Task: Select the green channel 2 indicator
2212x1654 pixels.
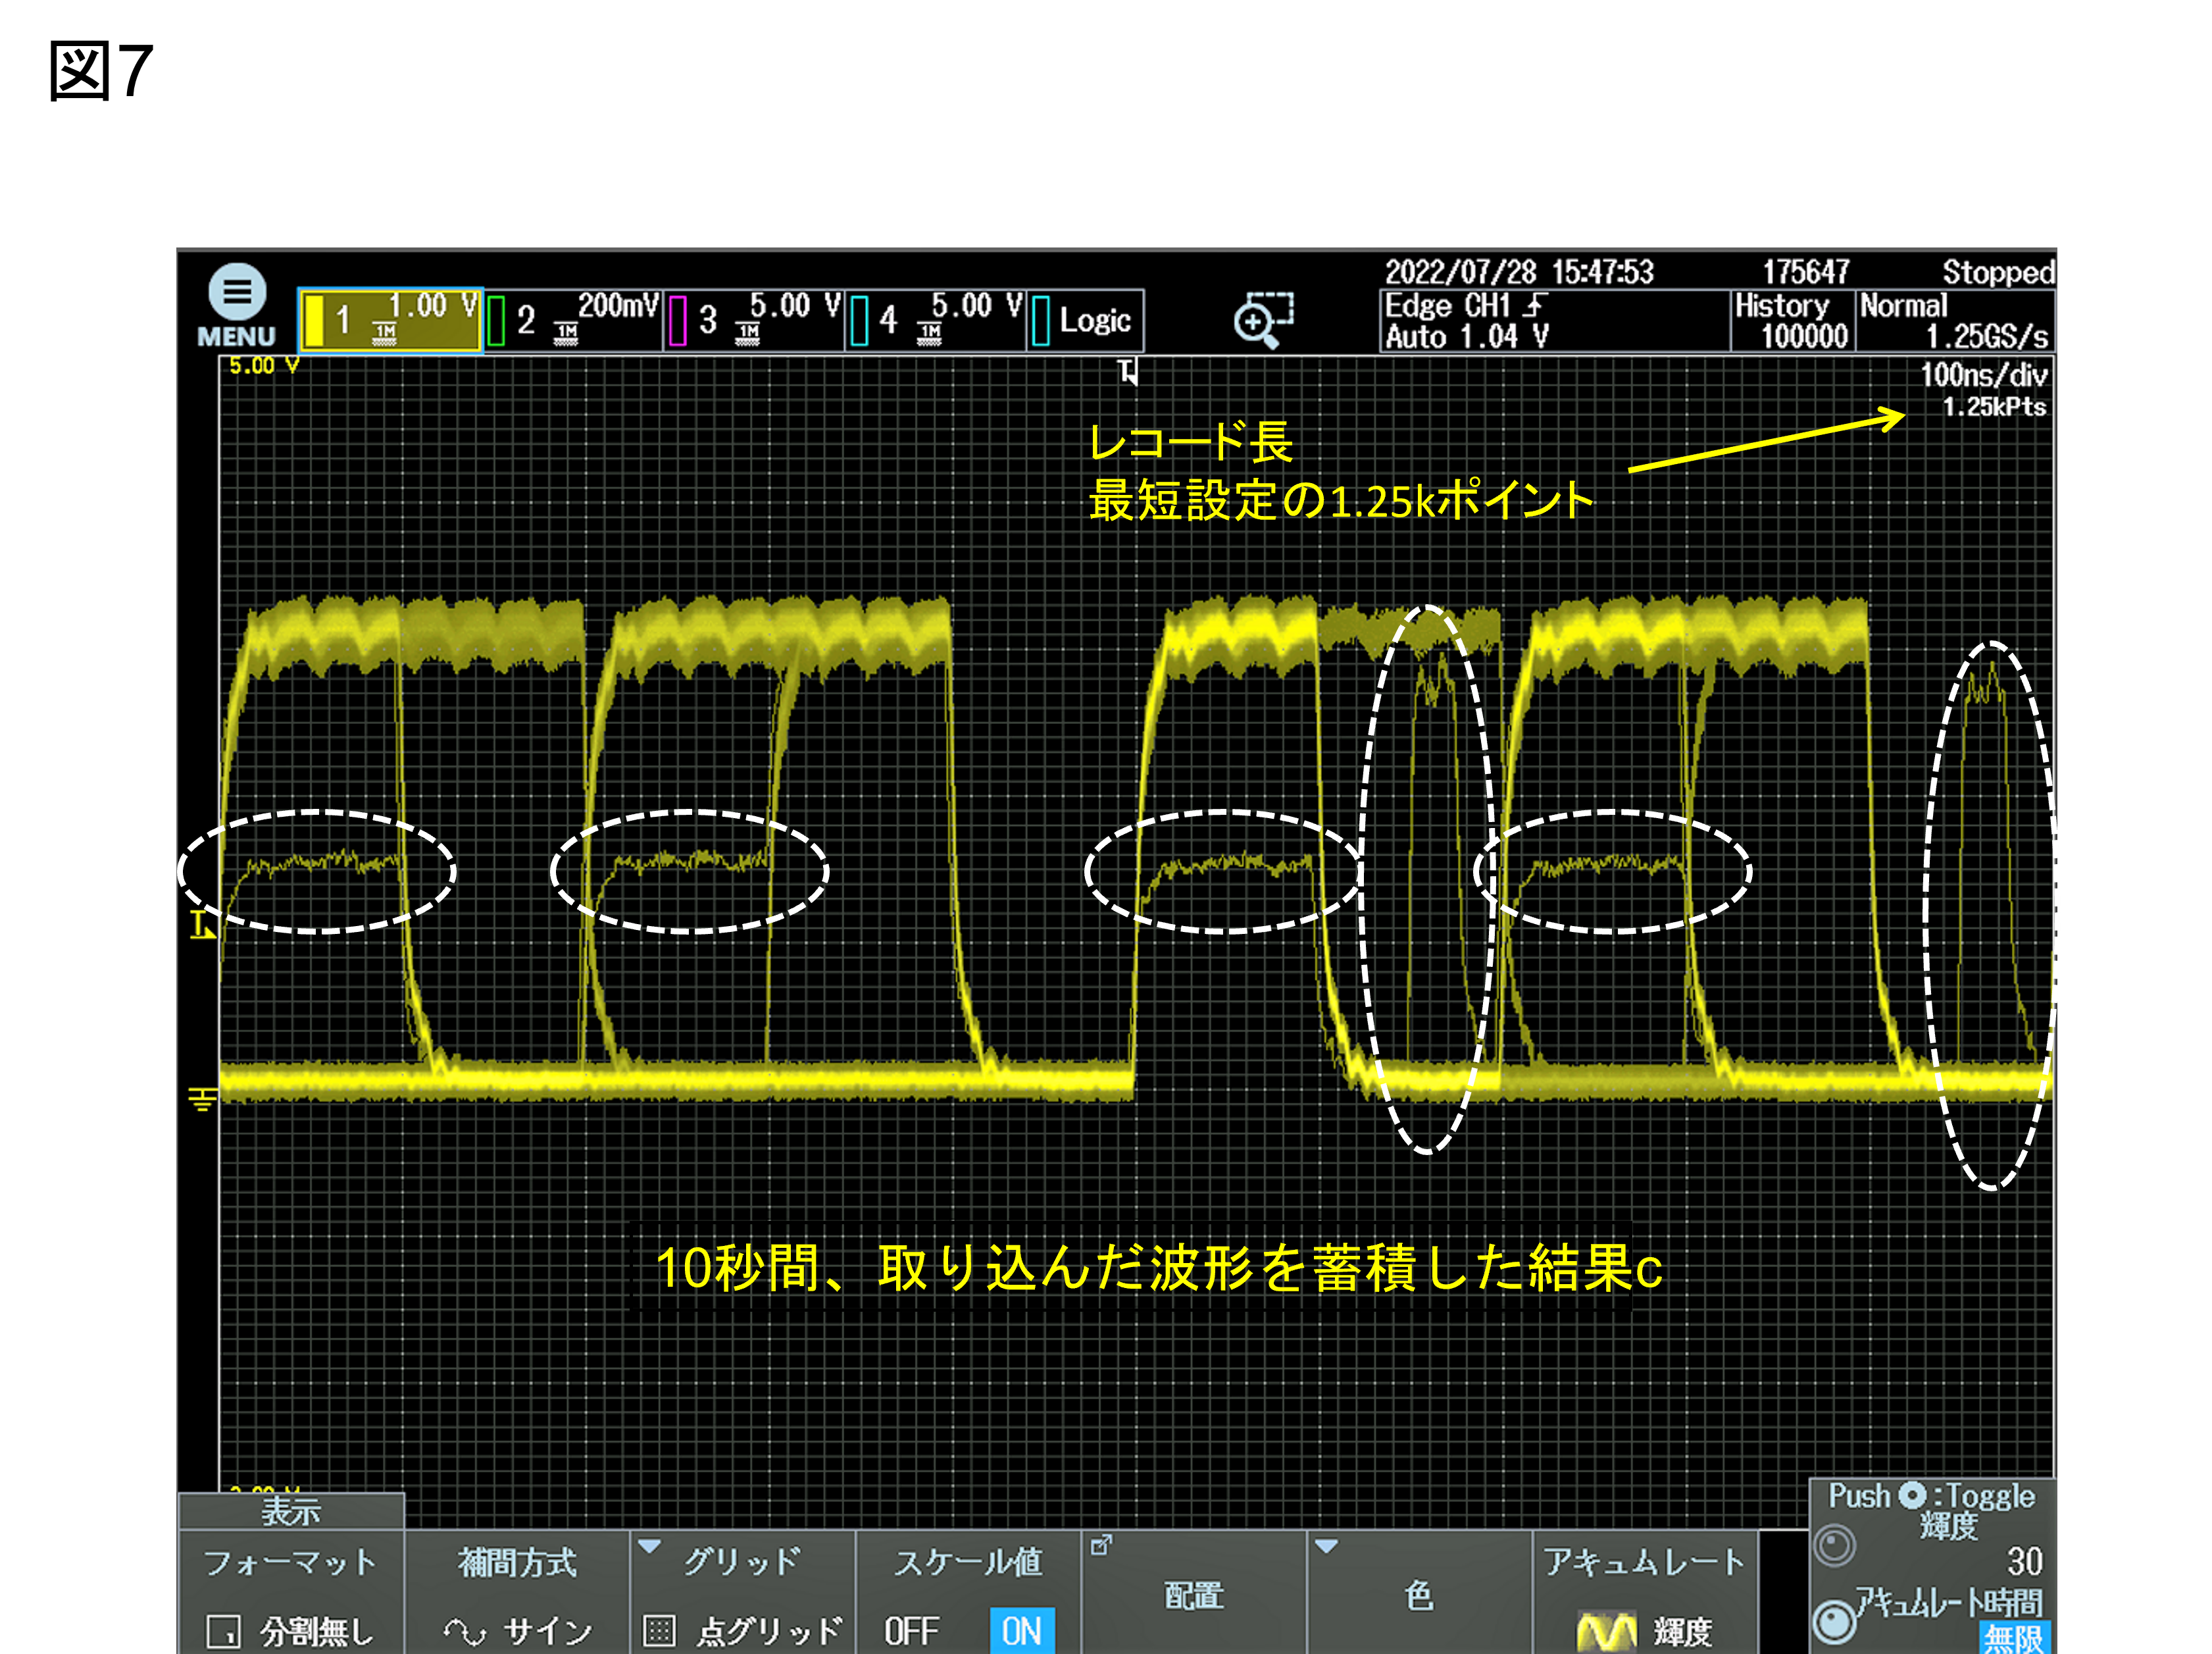Action: point(496,320)
